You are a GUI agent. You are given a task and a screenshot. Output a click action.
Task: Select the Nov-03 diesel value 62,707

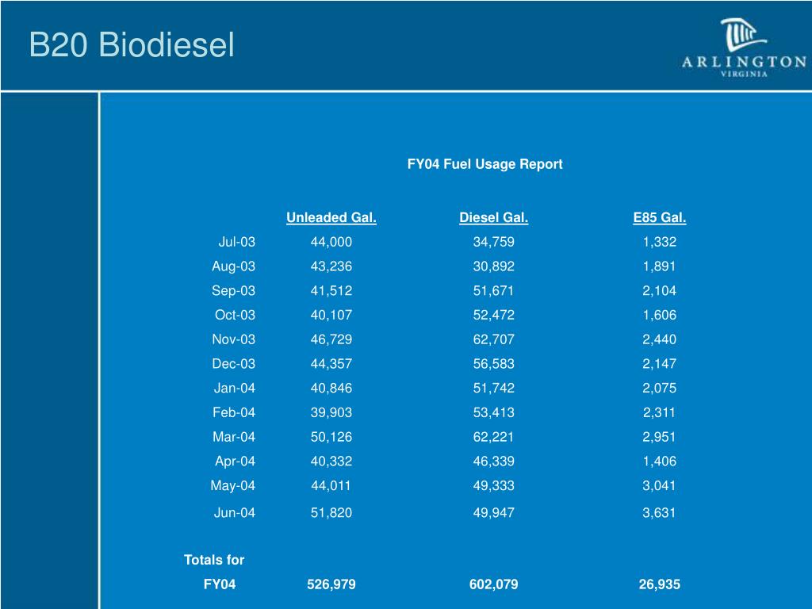(493, 339)
